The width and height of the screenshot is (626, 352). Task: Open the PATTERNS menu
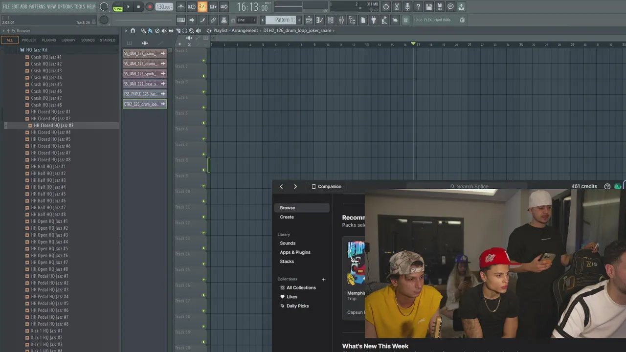click(37, 7)
